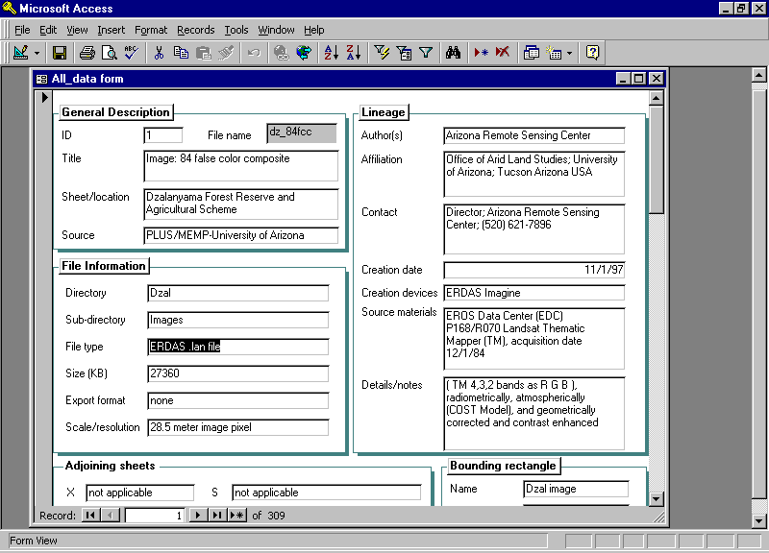This screenshot has width=769, height=553.
Task: Go to previous record button
Action: point(111,516)
